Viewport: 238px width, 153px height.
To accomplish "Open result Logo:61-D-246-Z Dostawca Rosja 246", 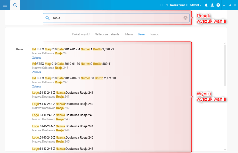I will tap(63, 149).
